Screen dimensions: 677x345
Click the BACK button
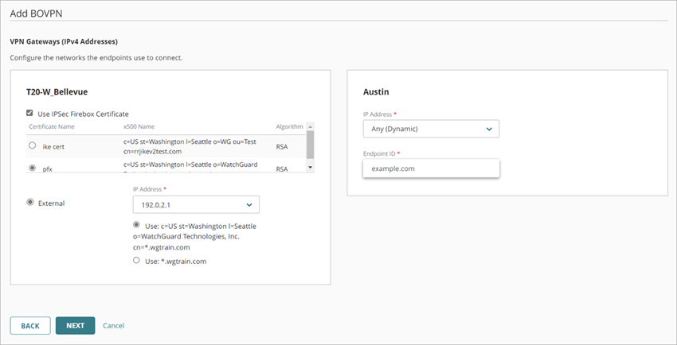30,326
